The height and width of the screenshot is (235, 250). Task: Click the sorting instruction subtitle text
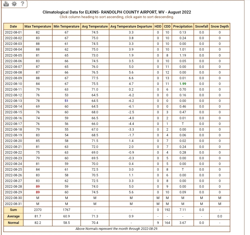click(x=117, y=17)
